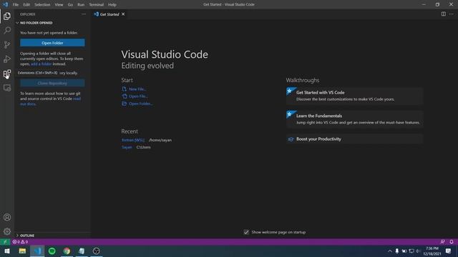458x257 pixels.
Task: Open the Selection menu
Action: click(x=42, y=5)
